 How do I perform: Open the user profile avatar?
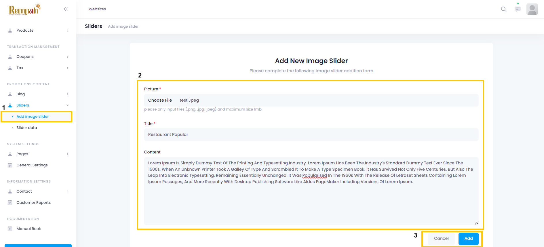coord(532,9)
